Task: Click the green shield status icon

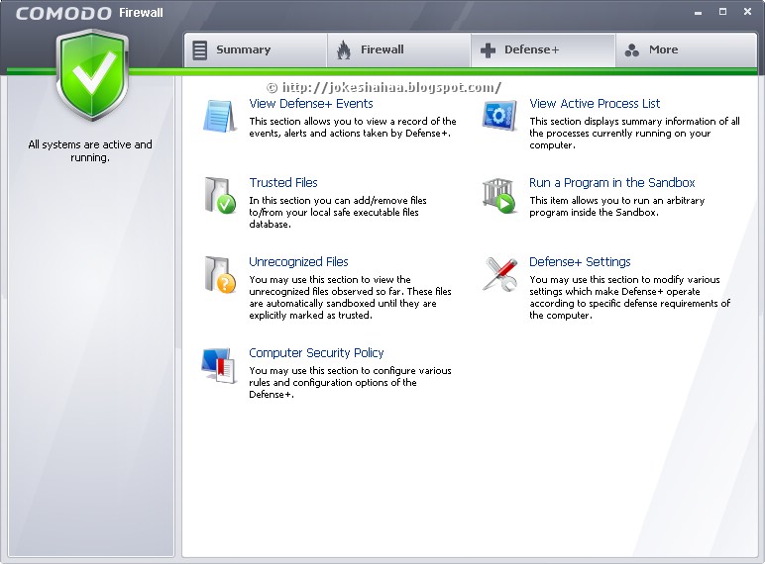Action: pos(92,74)
